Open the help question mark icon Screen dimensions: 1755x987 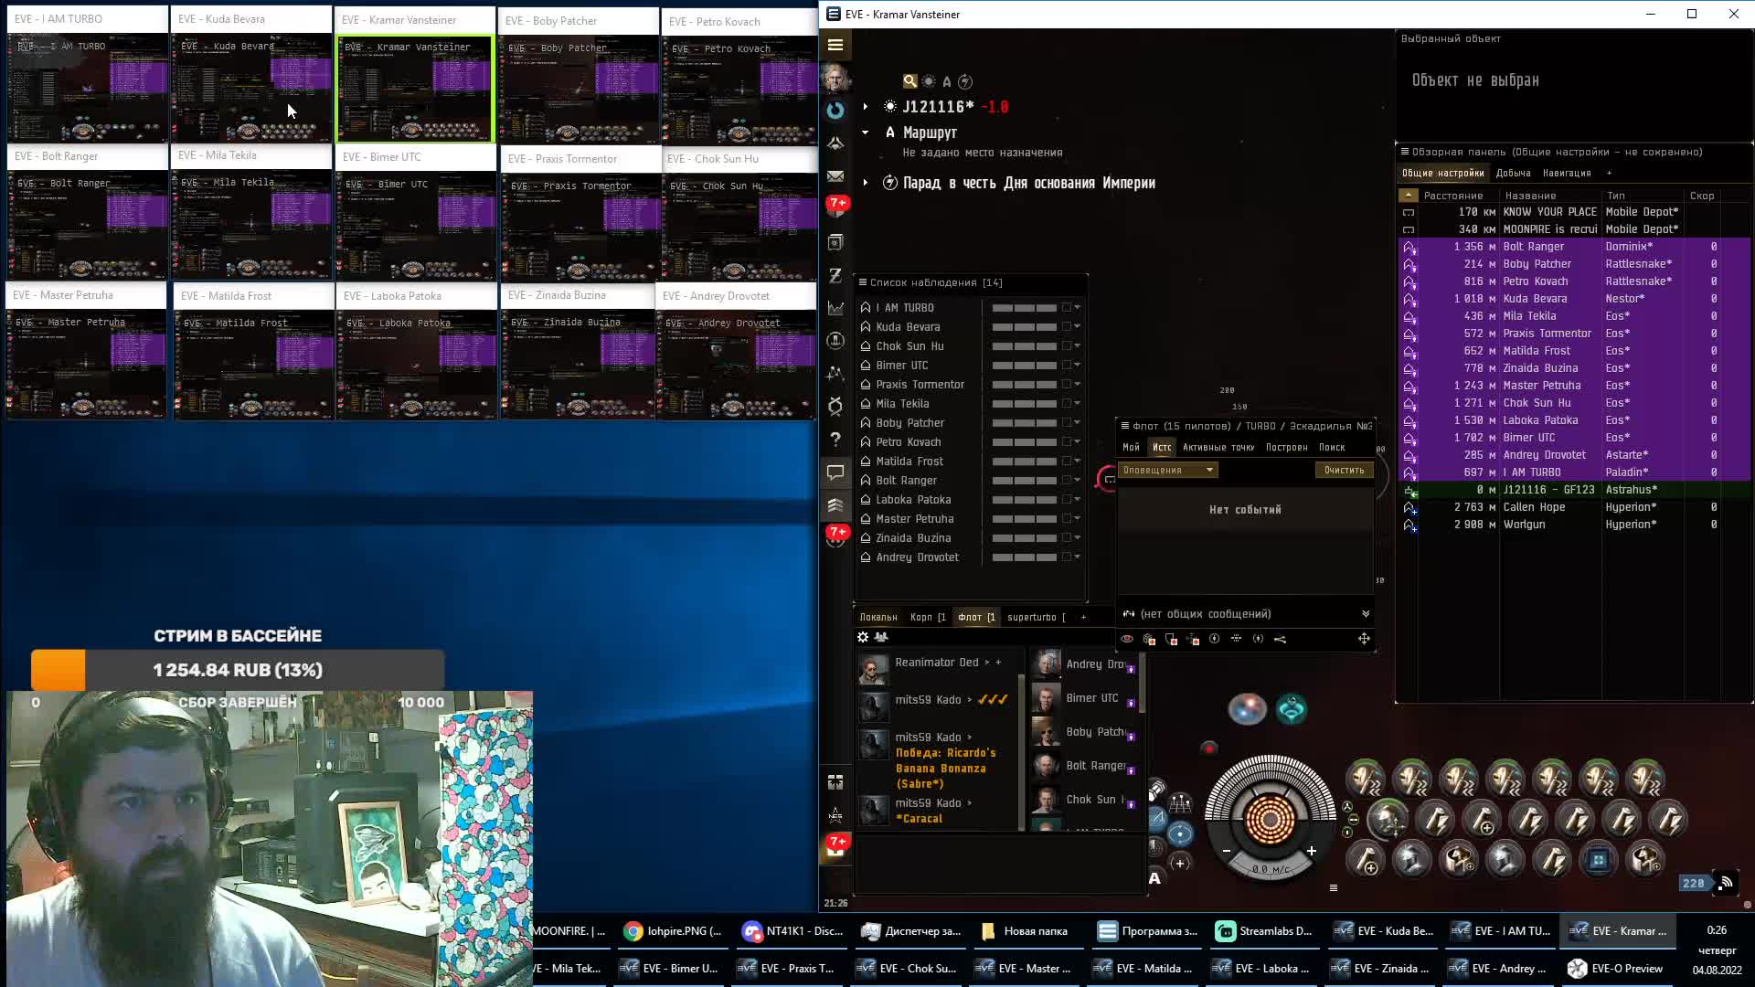pyautogui.click(x=835, y=440)
